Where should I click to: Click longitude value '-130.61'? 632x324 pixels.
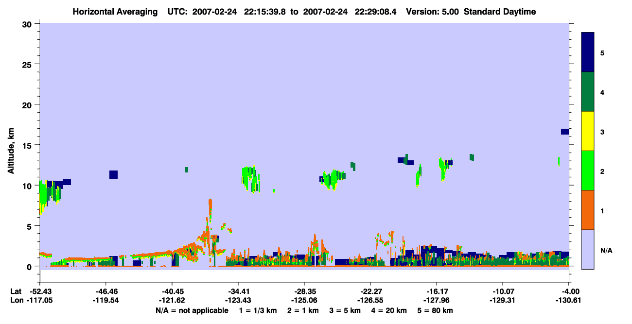coord(568,301)
